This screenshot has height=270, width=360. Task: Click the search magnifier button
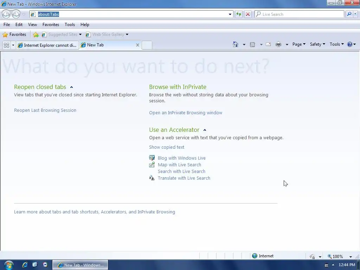[349, 14]
